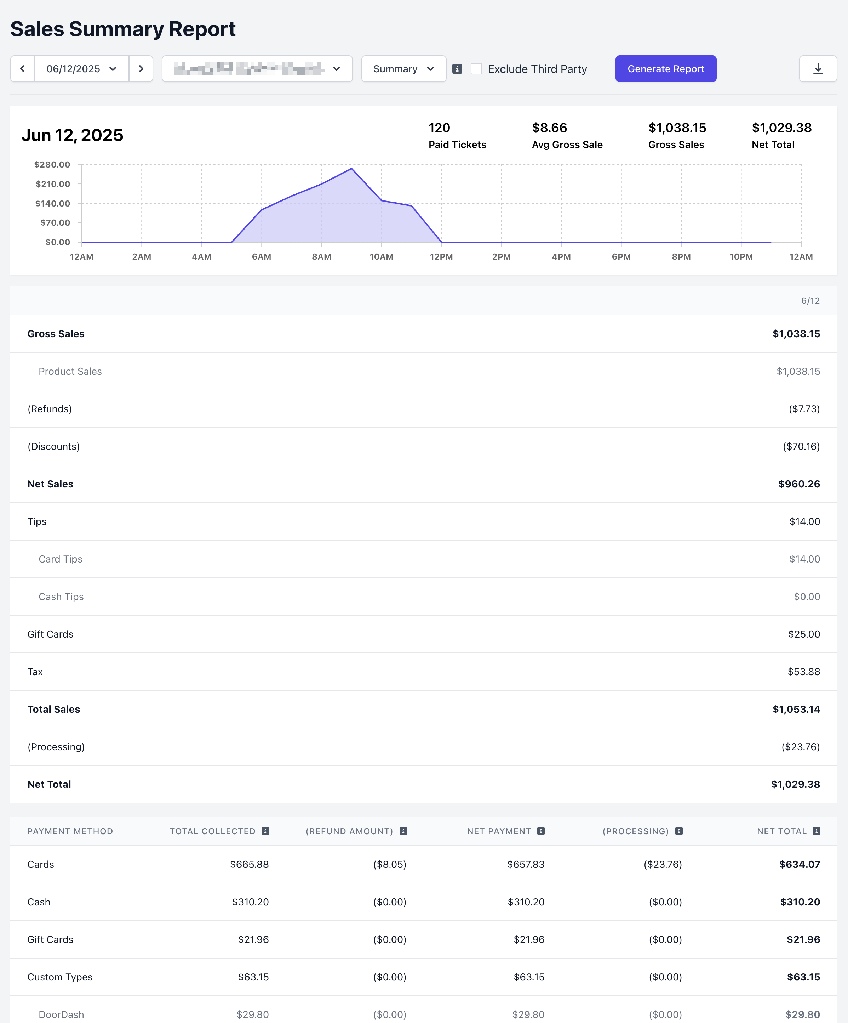Screen dimensions: 848x1023
Task: Click the Payment Method column header
Action: 70,831
